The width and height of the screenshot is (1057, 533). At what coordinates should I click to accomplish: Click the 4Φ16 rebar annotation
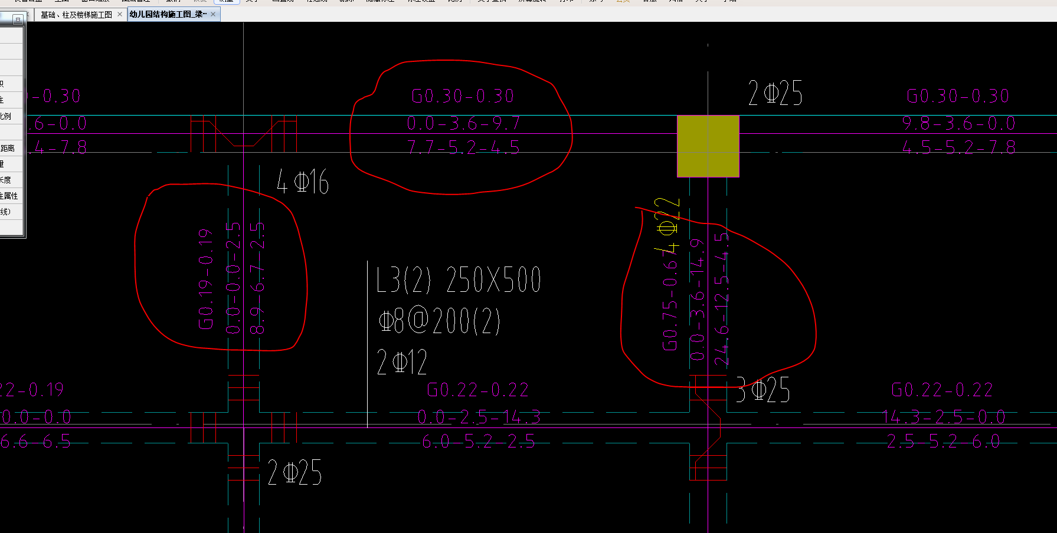(303, 181)
